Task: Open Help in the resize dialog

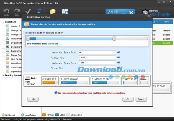Action: click(33, 99)
